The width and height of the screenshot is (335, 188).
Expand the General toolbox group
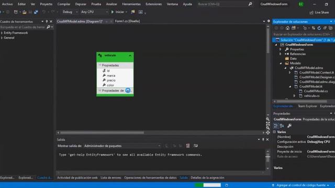coord(2,38)
